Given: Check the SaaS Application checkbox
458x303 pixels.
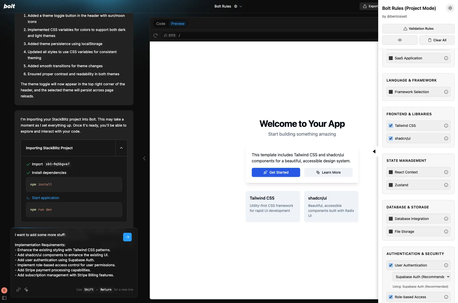Looking at the screenshot, I should pos(391,58).
